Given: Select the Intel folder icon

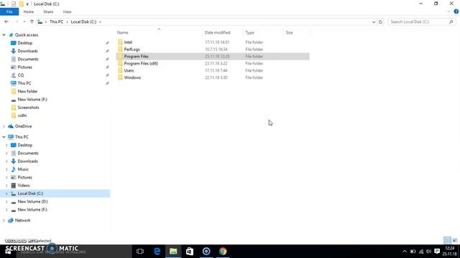Looking at the screenshot, I should pyautogui.click(x=120, y=42).
